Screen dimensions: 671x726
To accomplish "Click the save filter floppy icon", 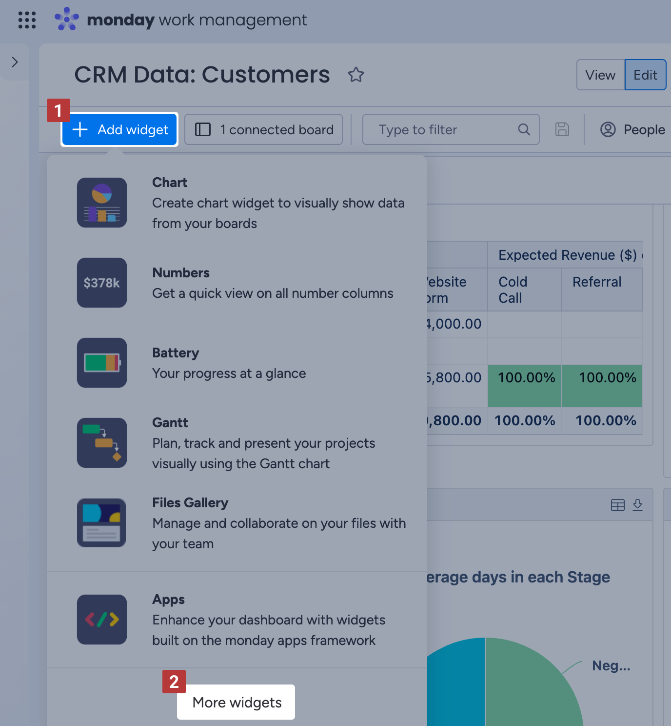I will click(562, 129).
